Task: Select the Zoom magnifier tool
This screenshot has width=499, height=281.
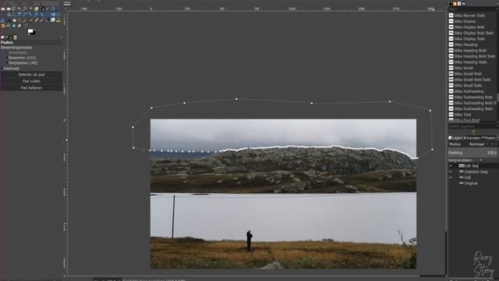Action: 53,9
